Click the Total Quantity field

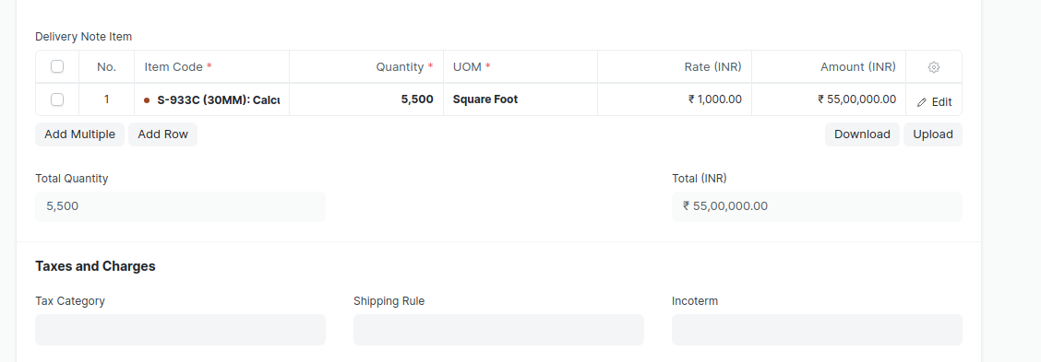(180, 206)
